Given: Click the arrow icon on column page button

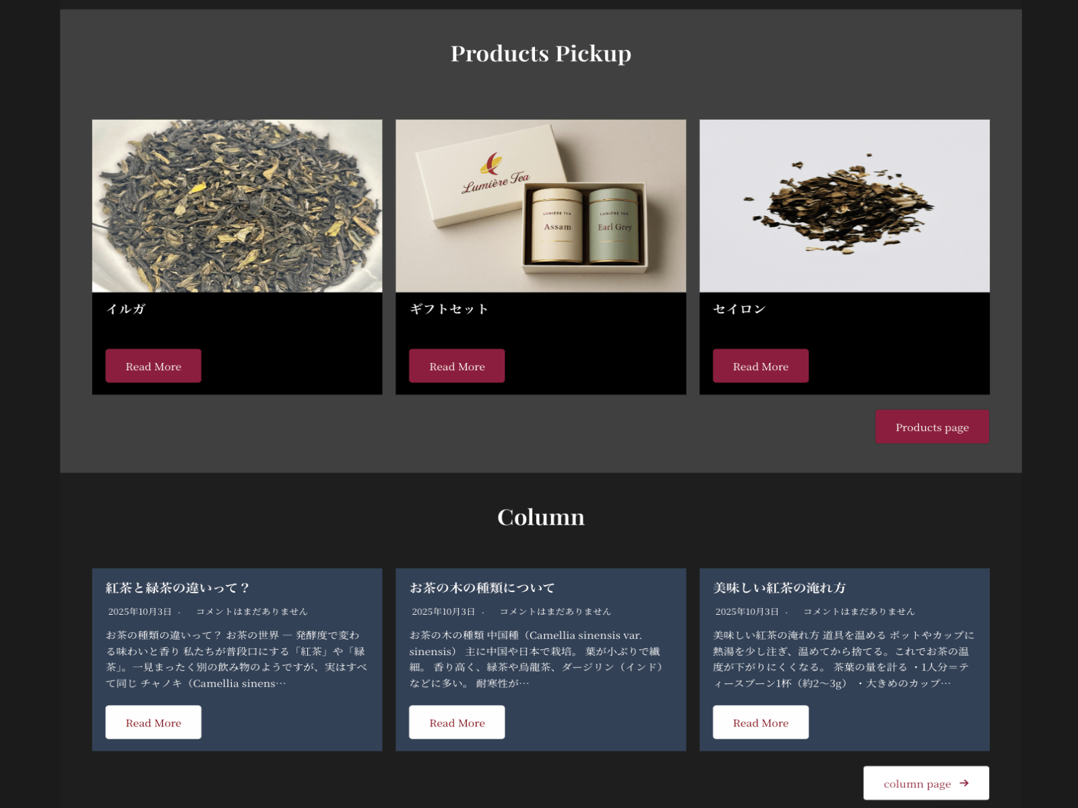Looking at the screenshot, I should click(964, 783).
